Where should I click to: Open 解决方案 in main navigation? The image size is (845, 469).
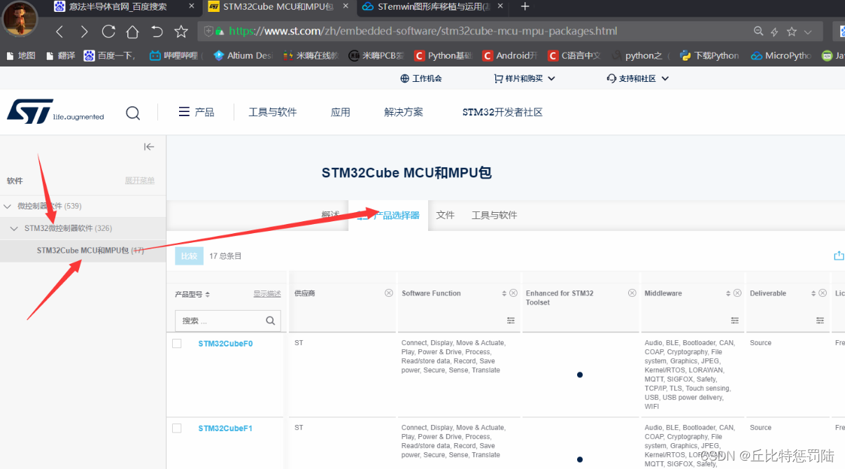tap(404, 112)
